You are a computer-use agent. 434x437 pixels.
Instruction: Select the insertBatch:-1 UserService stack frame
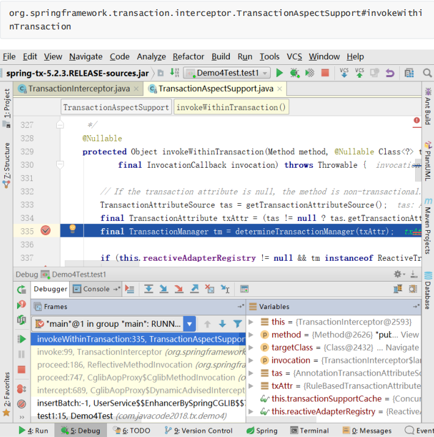[x=141, y=403]
